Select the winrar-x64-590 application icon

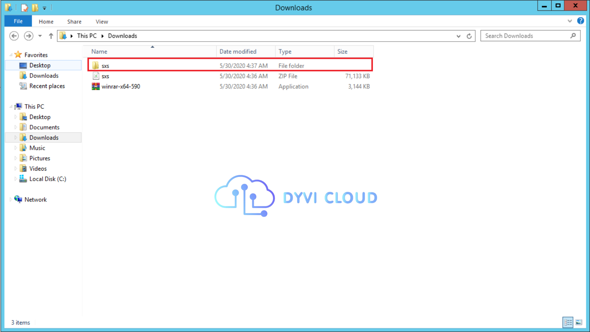pos(96,86)
